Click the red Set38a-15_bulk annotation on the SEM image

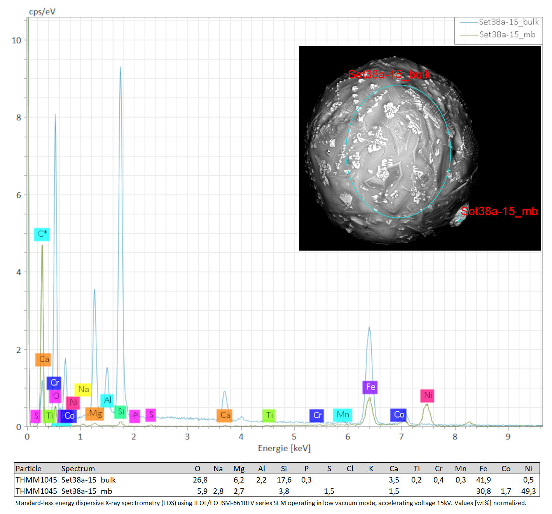pos(389,74)
